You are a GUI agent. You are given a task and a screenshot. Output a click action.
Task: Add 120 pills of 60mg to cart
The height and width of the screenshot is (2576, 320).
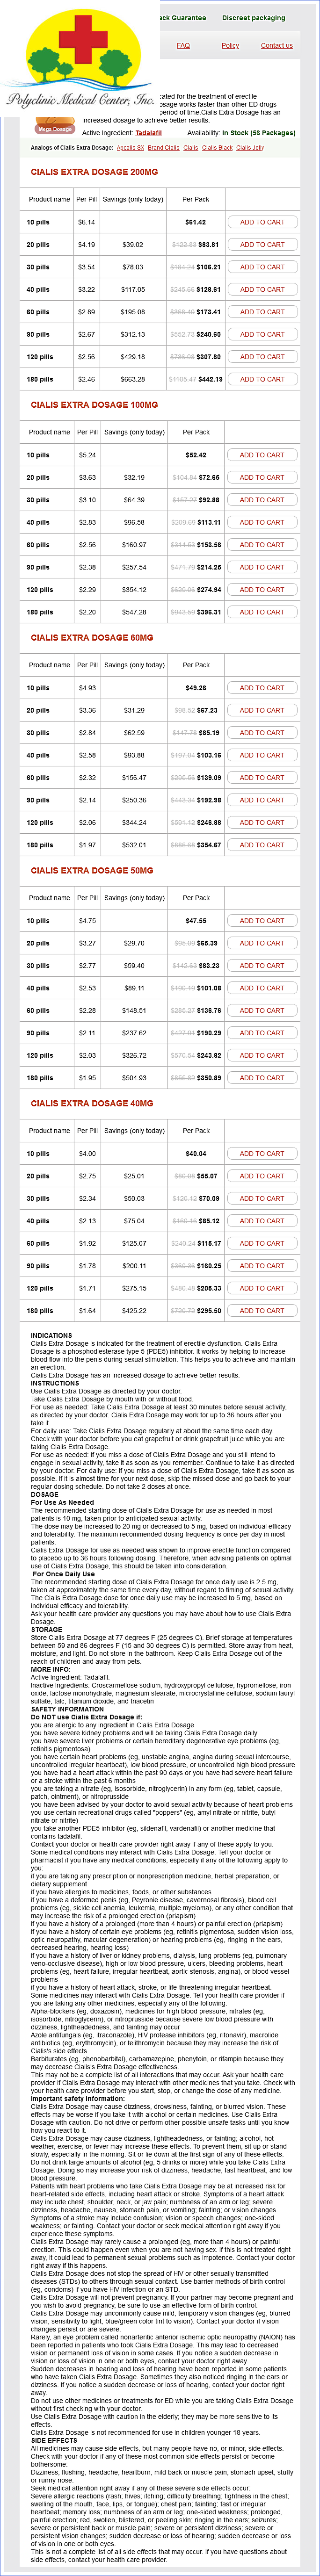pos(262,822)
